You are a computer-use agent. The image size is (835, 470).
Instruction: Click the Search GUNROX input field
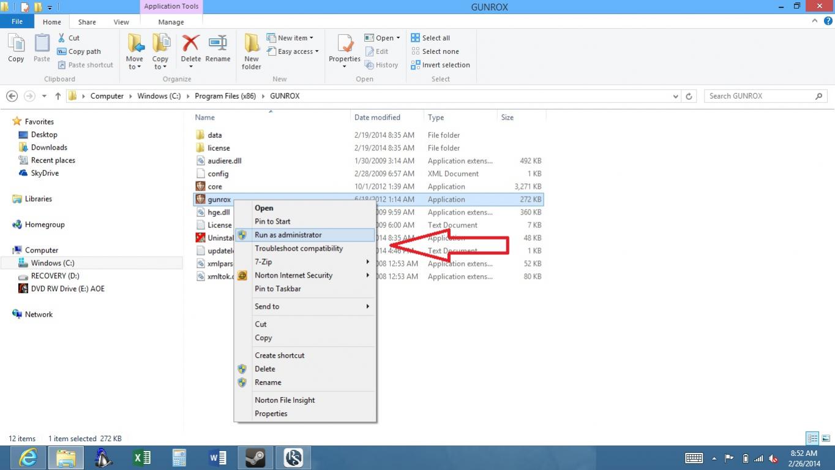[x=759, y=96]
